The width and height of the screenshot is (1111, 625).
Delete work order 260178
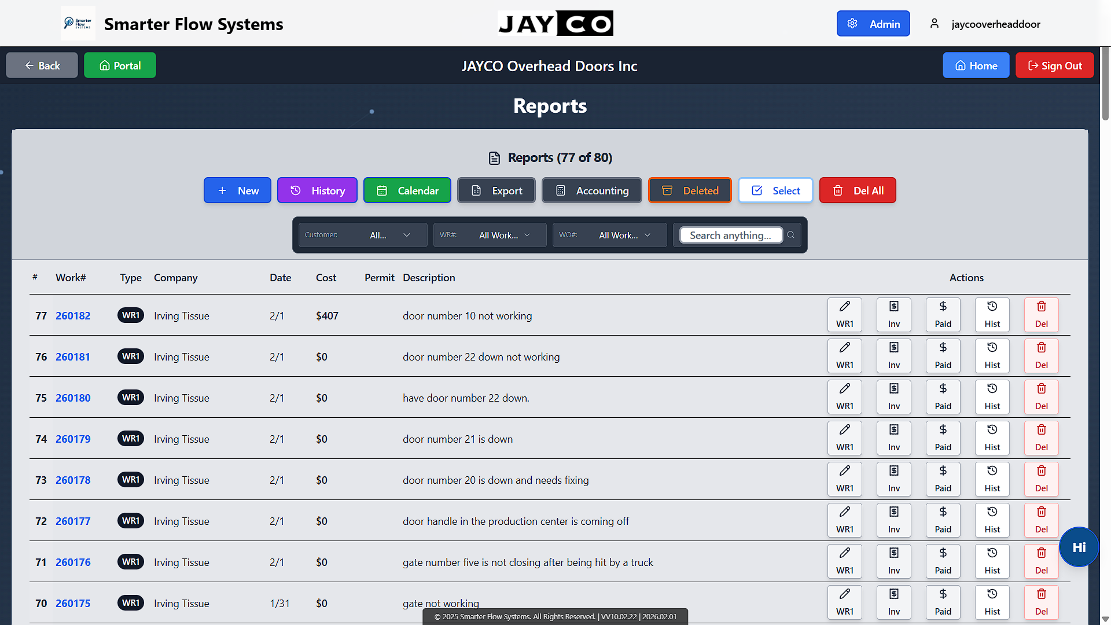tap(1041, 479)
